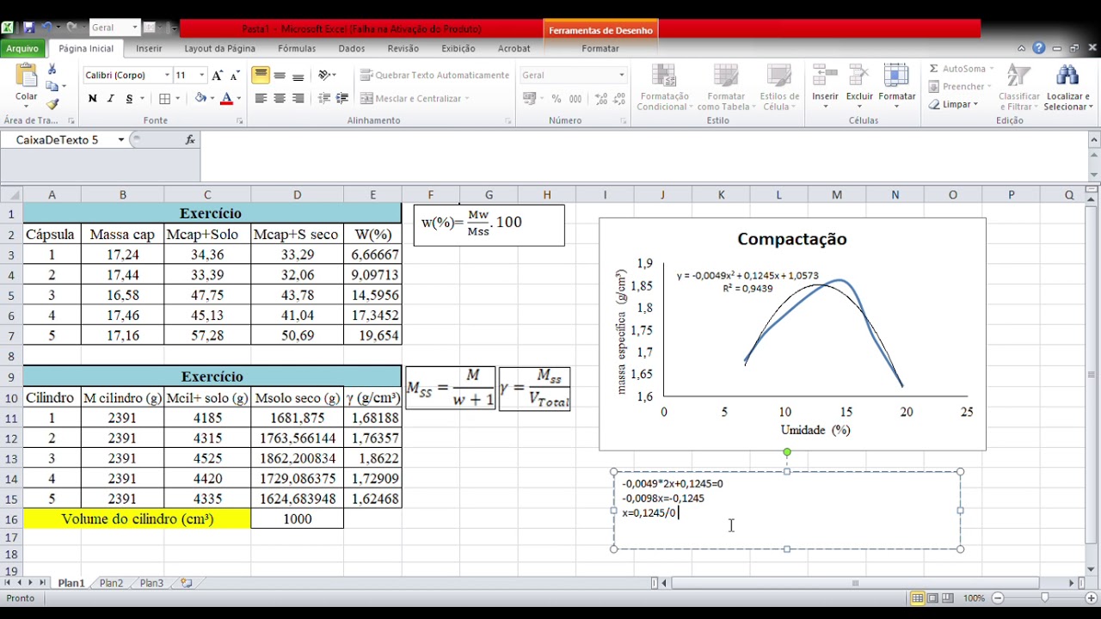Screen dimensions: 1101x619
Task: Open Estilos de Célula gallery
Action: tap(779, 88)
